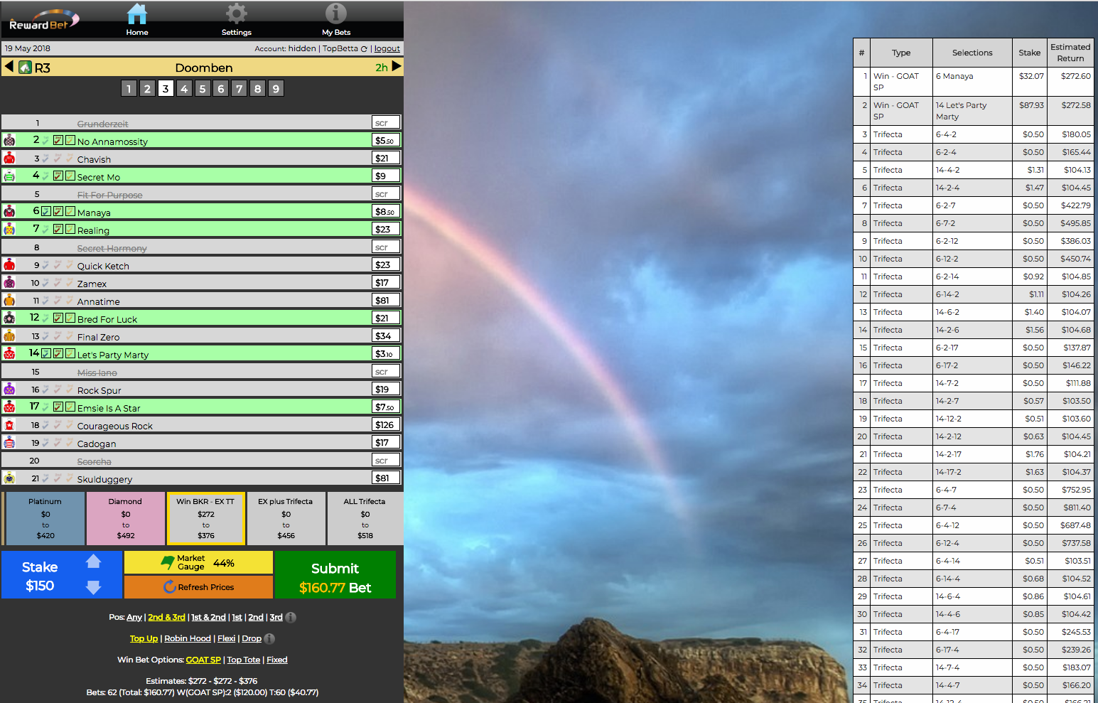Enable 2nd place tick for Zamex

click(58, 282)
